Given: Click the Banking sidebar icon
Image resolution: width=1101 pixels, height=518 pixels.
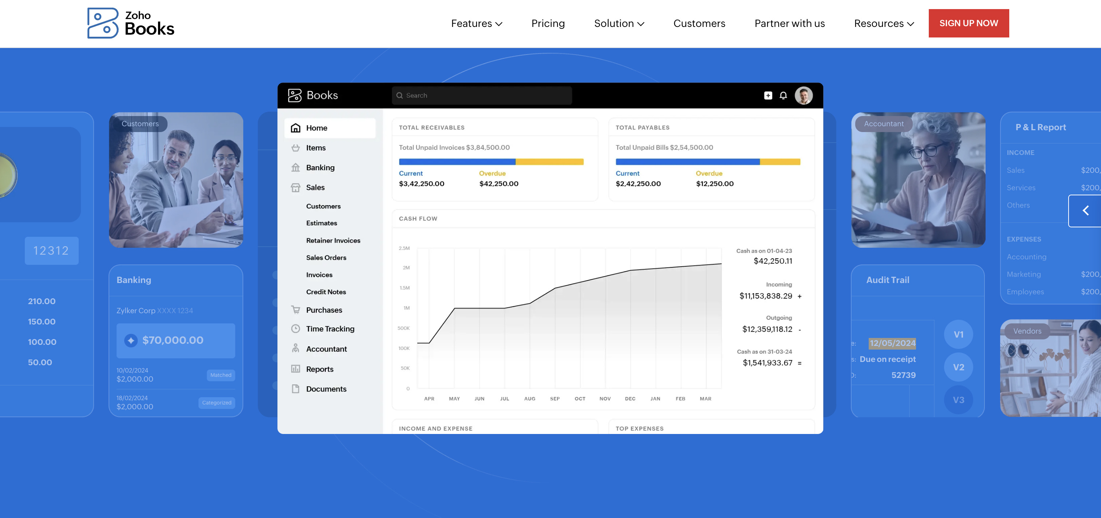Looking at the screenshot, I should (295, 167).
